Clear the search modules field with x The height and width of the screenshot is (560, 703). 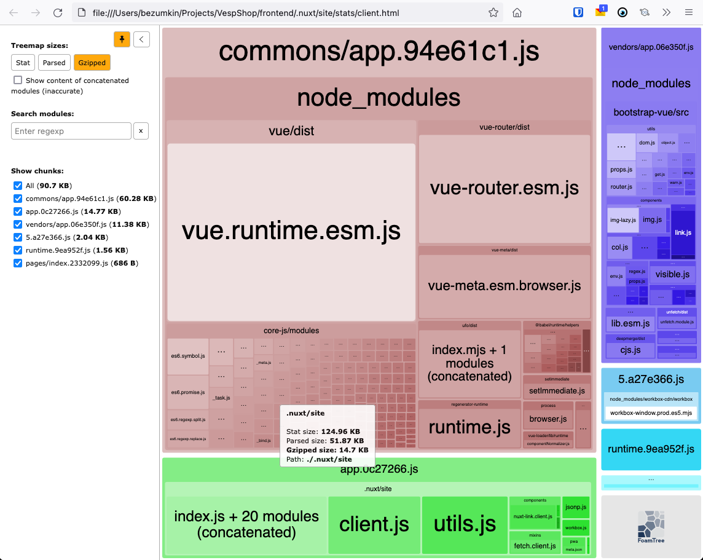point(141,131)
